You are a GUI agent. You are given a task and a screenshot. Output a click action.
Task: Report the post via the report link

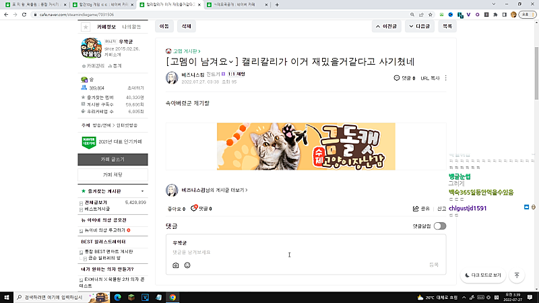coord(441,209)
